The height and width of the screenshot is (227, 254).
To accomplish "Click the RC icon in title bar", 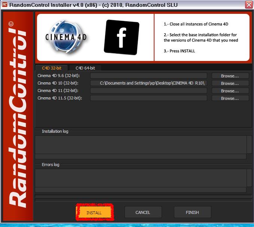I will [4, 4].
